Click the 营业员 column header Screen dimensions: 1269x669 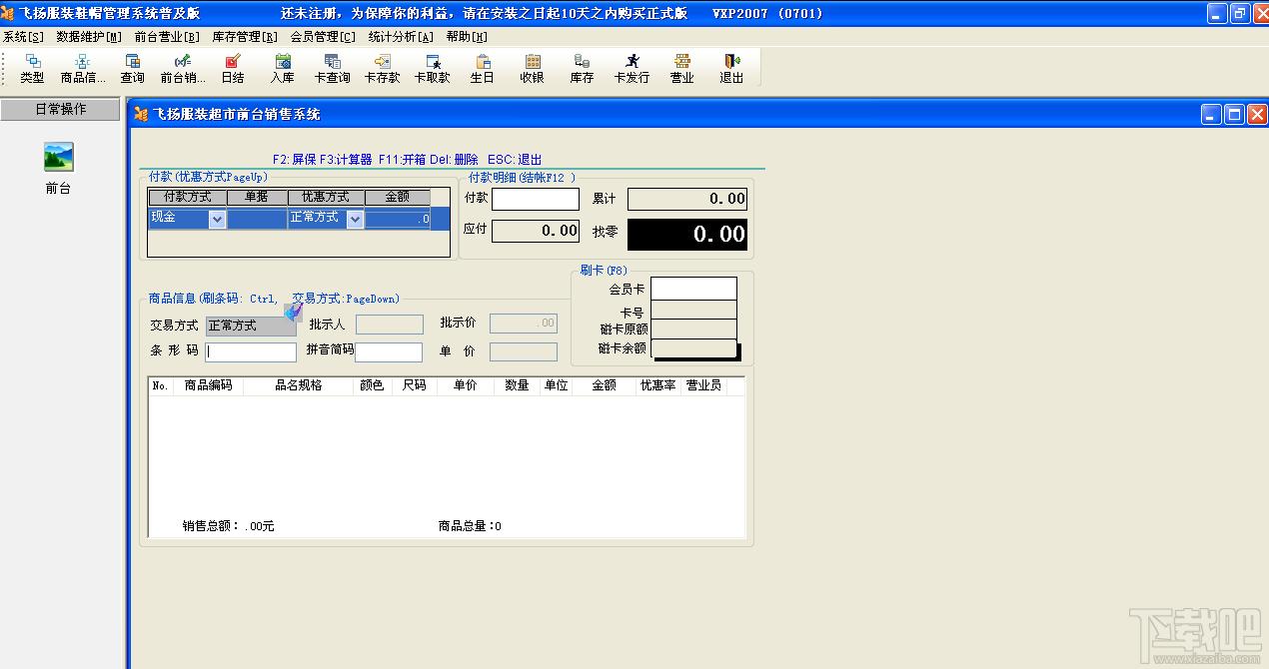(703, 385)
